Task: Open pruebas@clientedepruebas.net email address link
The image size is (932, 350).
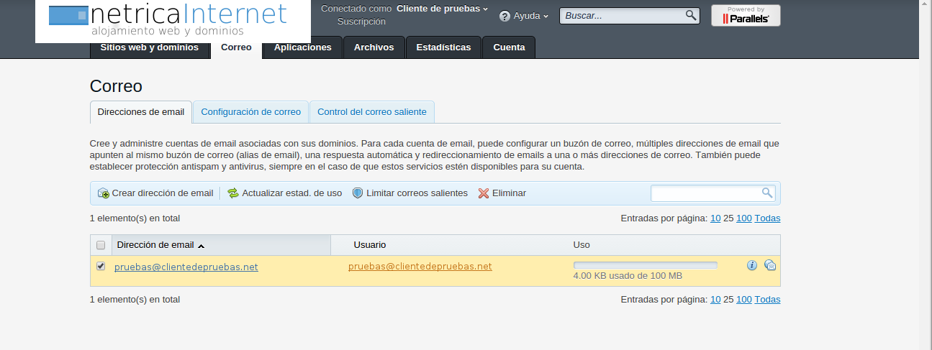Action: click(186, 267)
